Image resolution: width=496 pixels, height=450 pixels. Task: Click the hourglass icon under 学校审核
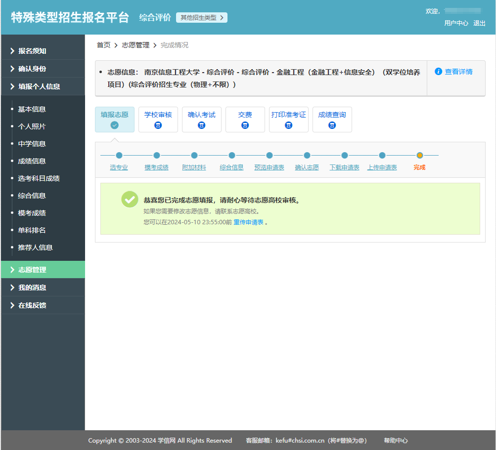[158, 125]
